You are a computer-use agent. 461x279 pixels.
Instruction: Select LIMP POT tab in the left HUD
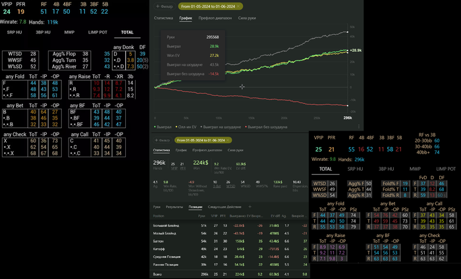[97, 32]
